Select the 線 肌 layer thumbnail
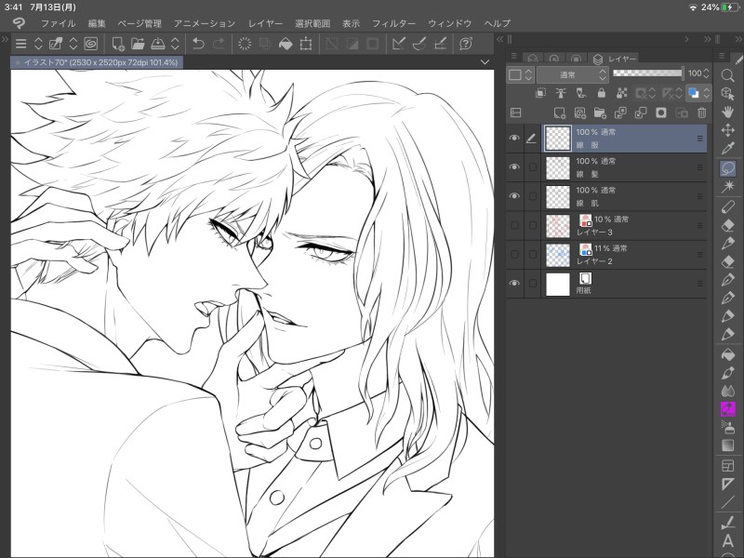The height and width of the screenshot is (558, 744). (x=557, y=196)
